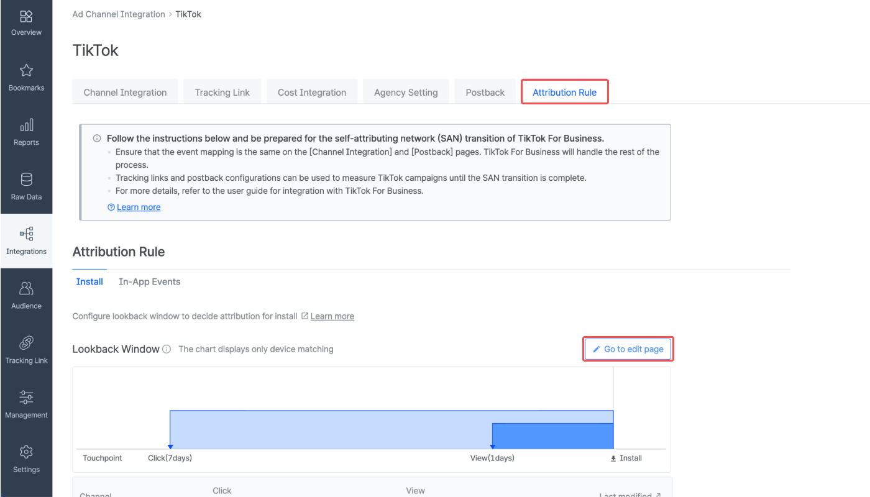Image resolution: width=870 pixels, height=497 pixels.
Task: Click the Touchpoint axis label
Action: (103, 458)
